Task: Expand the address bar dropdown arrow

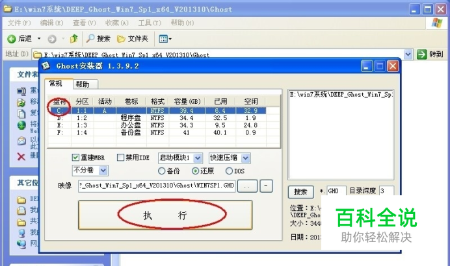Action: point(408,54)
